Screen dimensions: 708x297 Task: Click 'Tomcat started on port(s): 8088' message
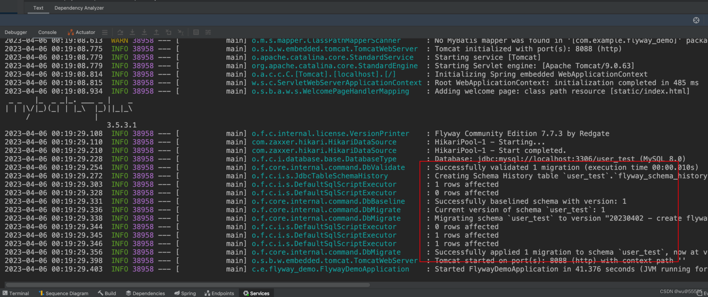pyautogui.click(x=560, y=261)
